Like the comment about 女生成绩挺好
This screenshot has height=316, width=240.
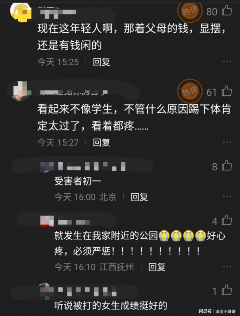point(227,290)
